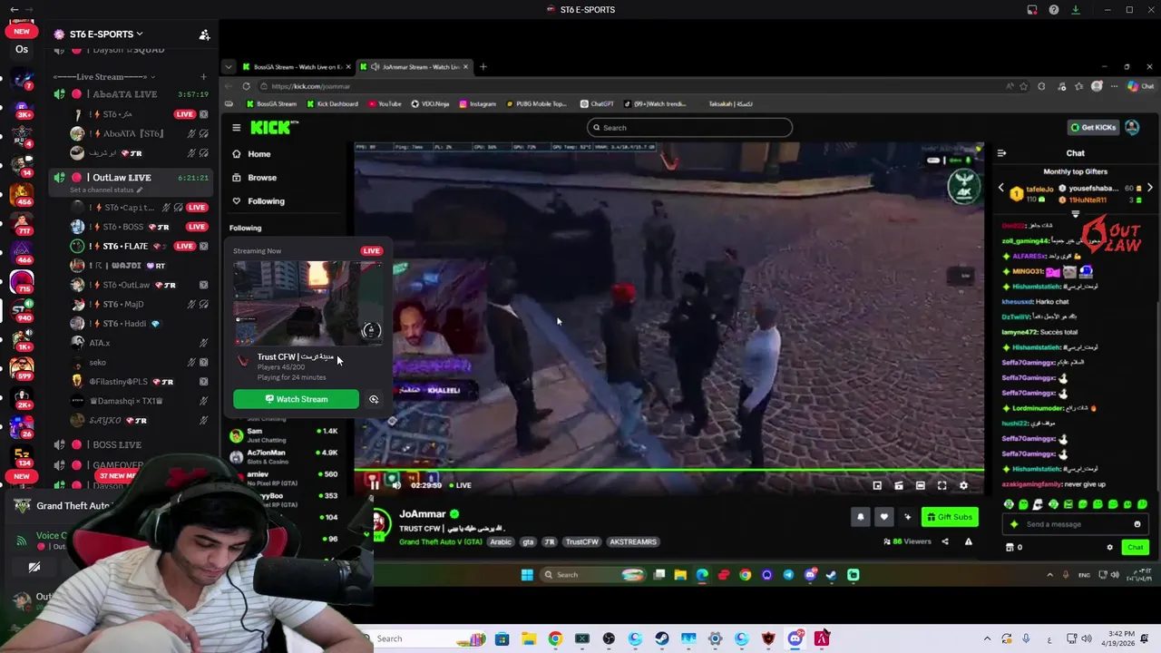Reload the kick.com page
The height and width of the screenshot is (653, 1161).
(246, 86)
